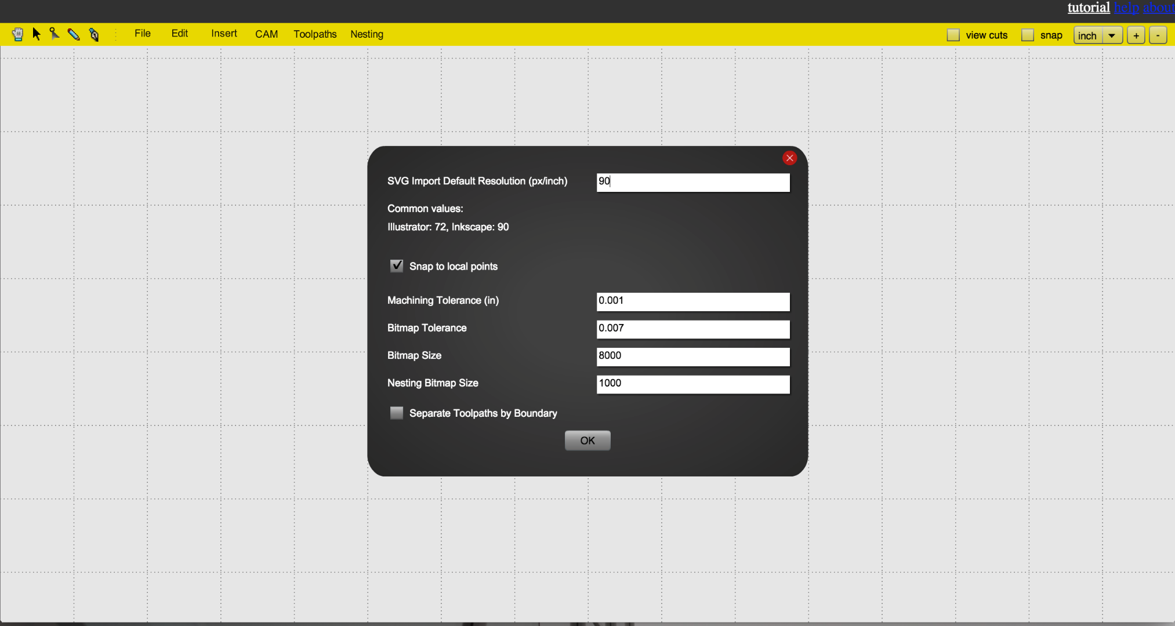Viewport: 1175px width, 626px height.
Task: Click the zoom in plus button
Action: [x=1136, y=35]
